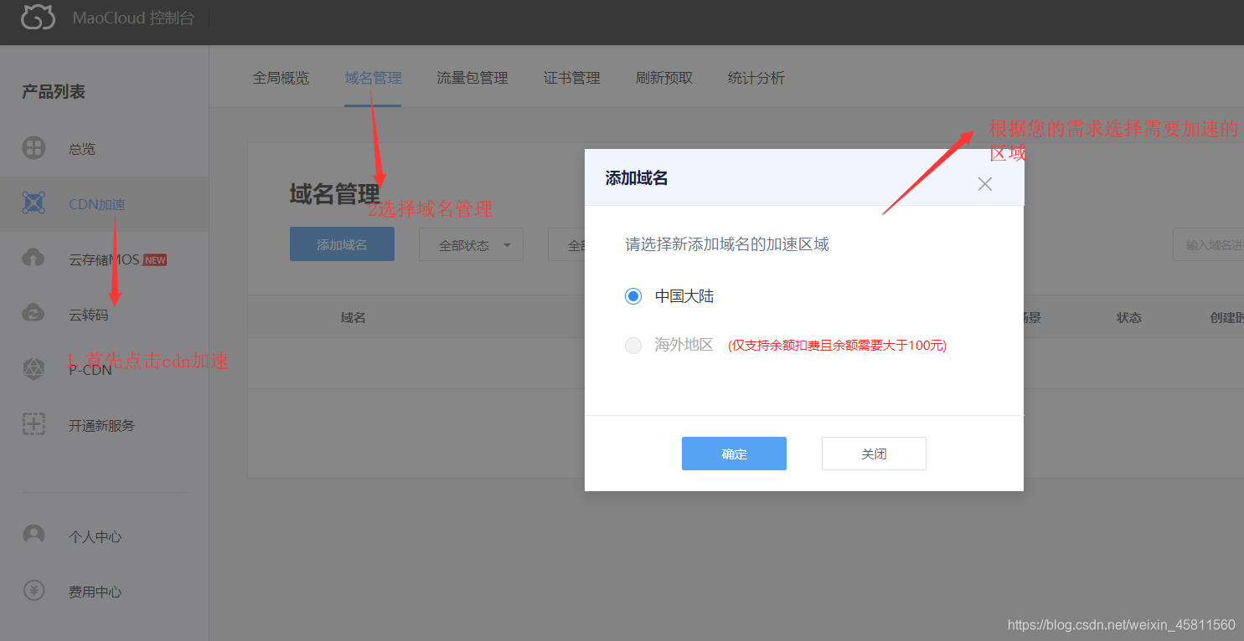Viewport: 1244px width, 641px height.
Task: Select the P-CDN polygon icon
Action: point(34,369)
